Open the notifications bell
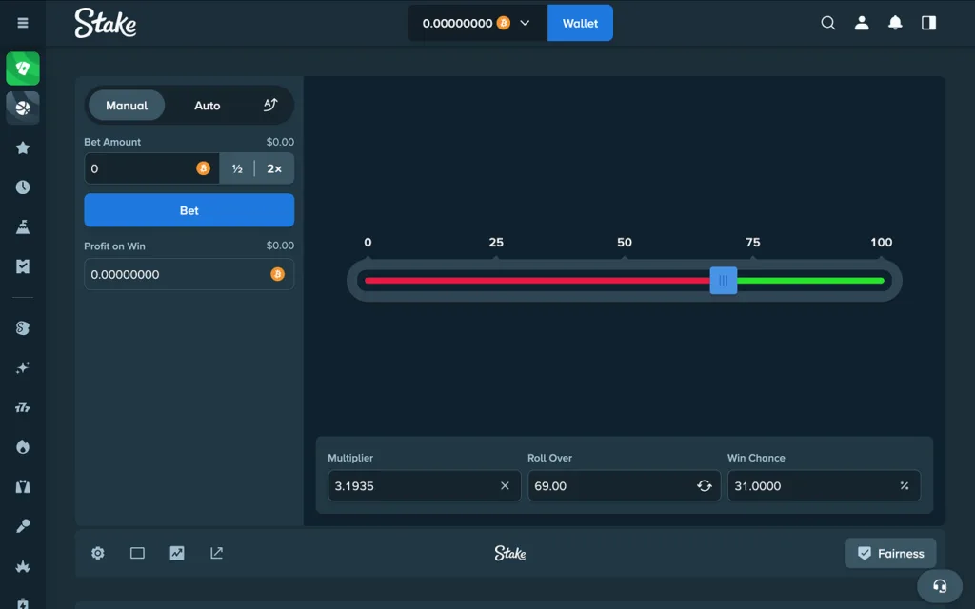The height and width of the screenshot is (609, 975). click(x=895, y=23)
